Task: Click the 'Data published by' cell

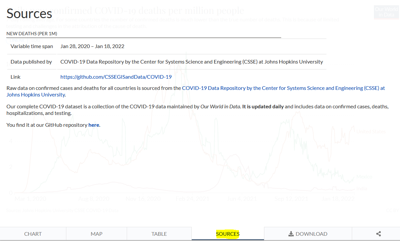Action: [x=31, y=62]
